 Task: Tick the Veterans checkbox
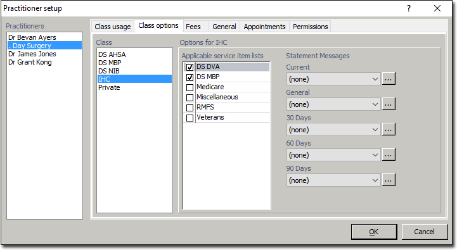pyautogui.click(x=190, y=118)
